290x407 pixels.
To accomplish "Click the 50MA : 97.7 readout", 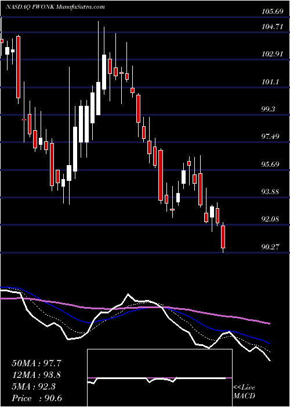I will point(37,363).
